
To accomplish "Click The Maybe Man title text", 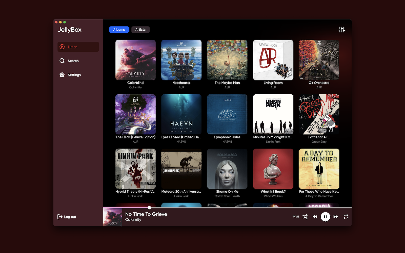I will [227, 83].
